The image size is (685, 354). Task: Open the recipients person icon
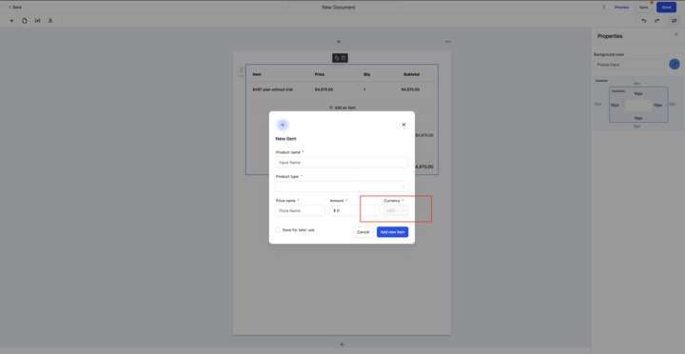50,21
